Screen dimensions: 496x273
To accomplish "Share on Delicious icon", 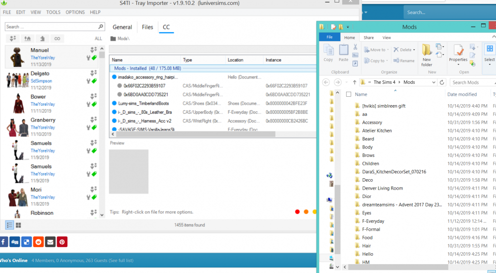I will point(27,242).
